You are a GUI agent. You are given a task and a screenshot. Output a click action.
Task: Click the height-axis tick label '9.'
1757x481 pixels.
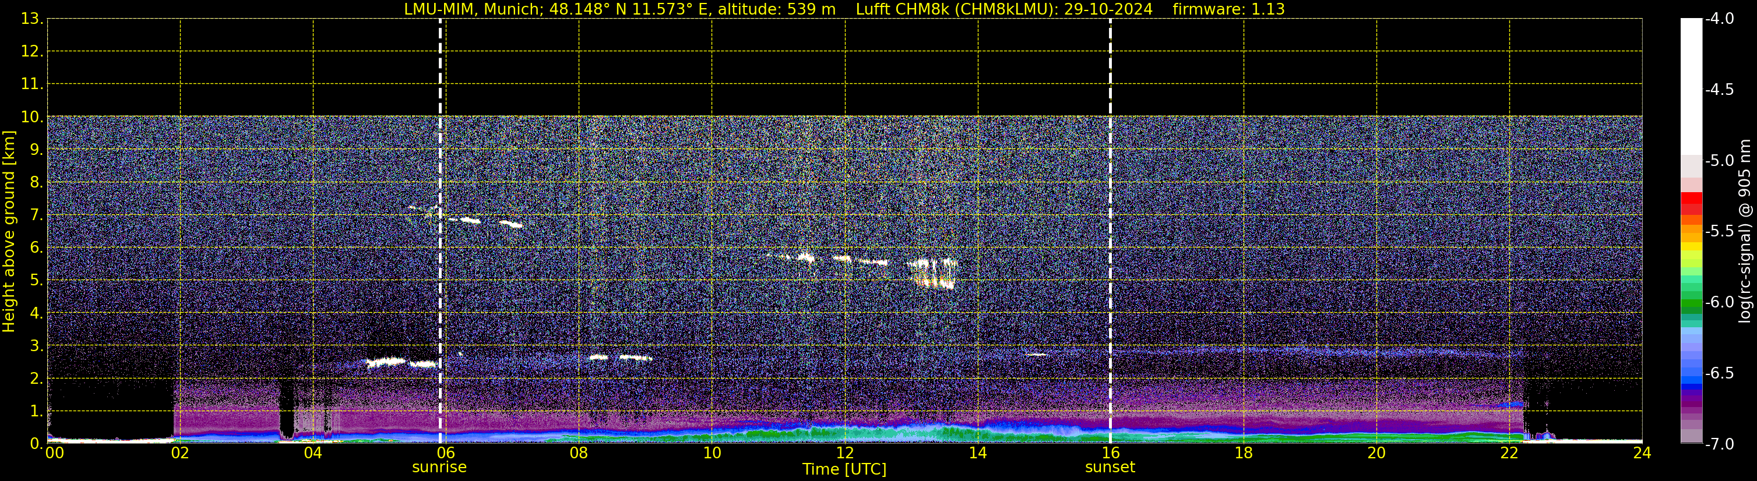(37, 150)
